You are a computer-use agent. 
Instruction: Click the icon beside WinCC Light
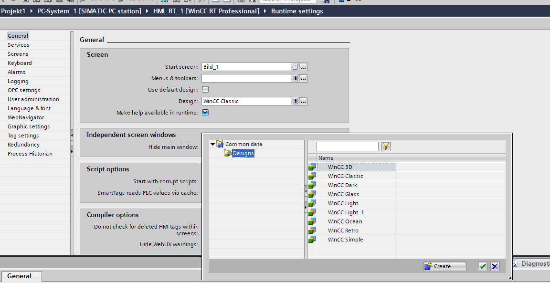pyautogui.click(x=312, y=203)
